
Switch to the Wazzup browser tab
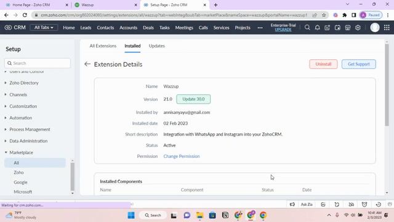[x=105, y=5]
